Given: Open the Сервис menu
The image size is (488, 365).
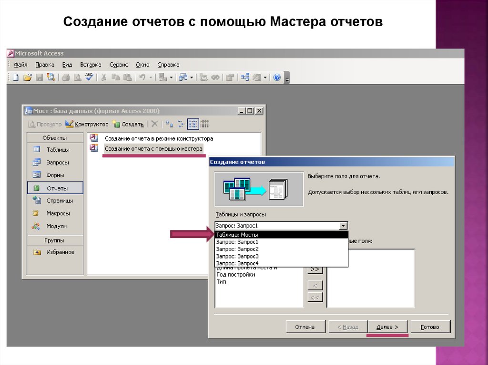Looking at the screenshot, I should pos(119,65).
